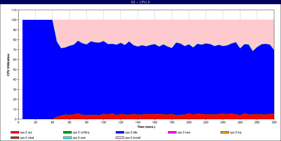Click the y-axis value 40
Viewport: 281px width, 141px height.
[x=15, y=79]
